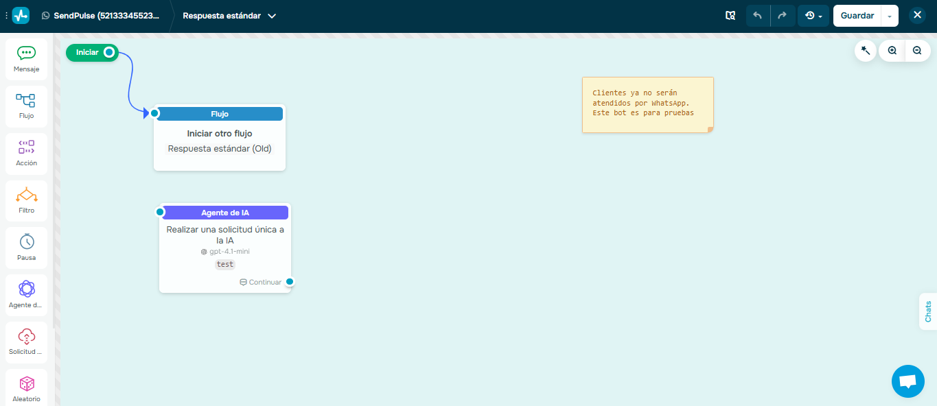Zoom in using the magnifier plus icon
Screen dimensions: 937x406
pyautogui.click(x=891, y=50)
